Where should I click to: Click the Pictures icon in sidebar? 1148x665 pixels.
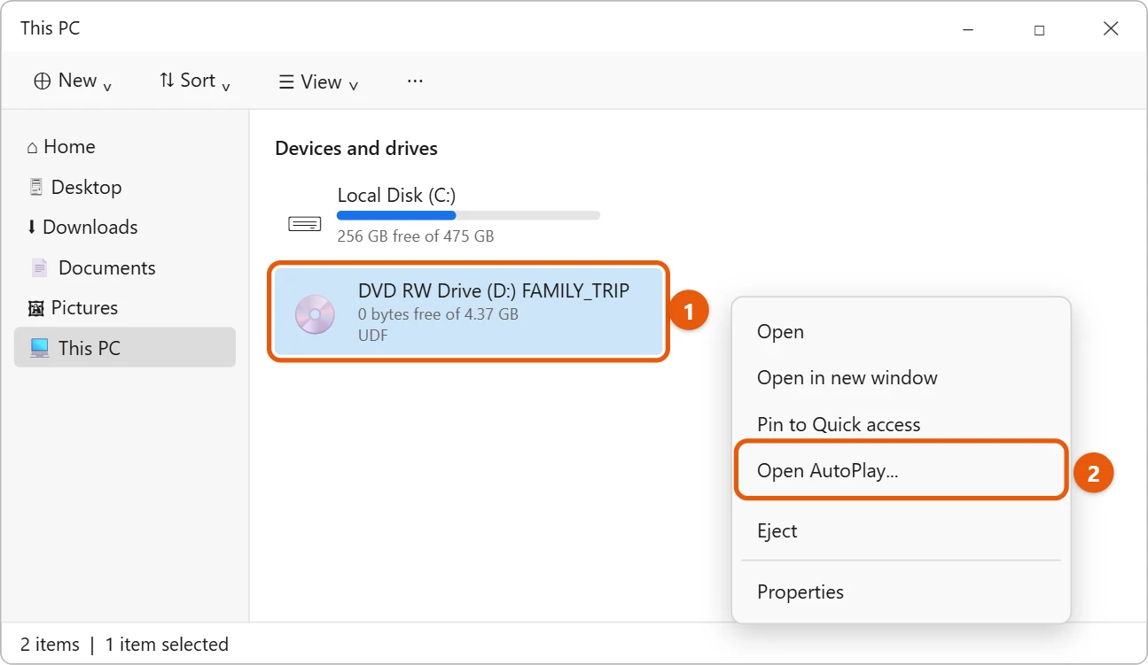click(x=36, y=308)
